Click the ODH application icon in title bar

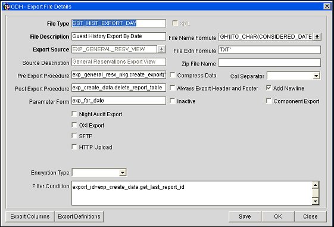coord(7,7)
